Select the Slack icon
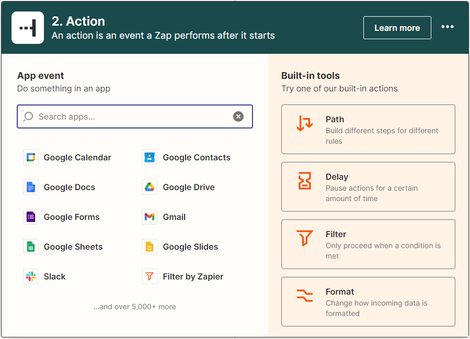The image size is (470, 339). (x=31, y=276)
